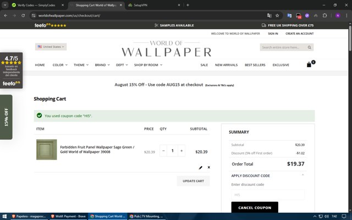
Task: Edit cart item with pencil icon
Action: click(200, 167)
